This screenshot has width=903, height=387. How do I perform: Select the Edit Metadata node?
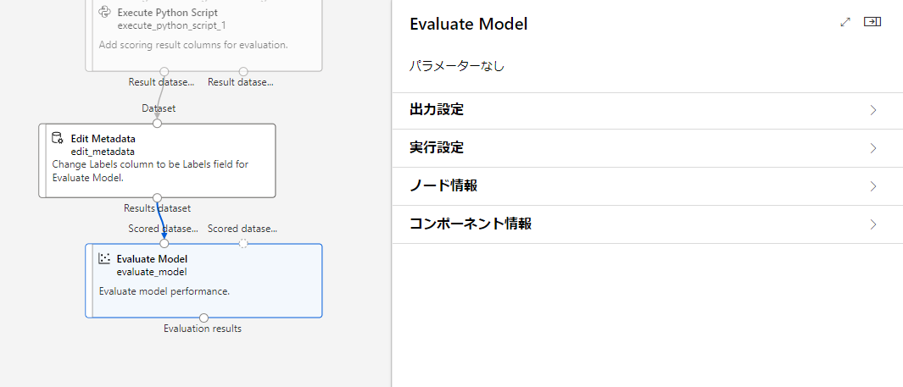(x=157, y=160)
